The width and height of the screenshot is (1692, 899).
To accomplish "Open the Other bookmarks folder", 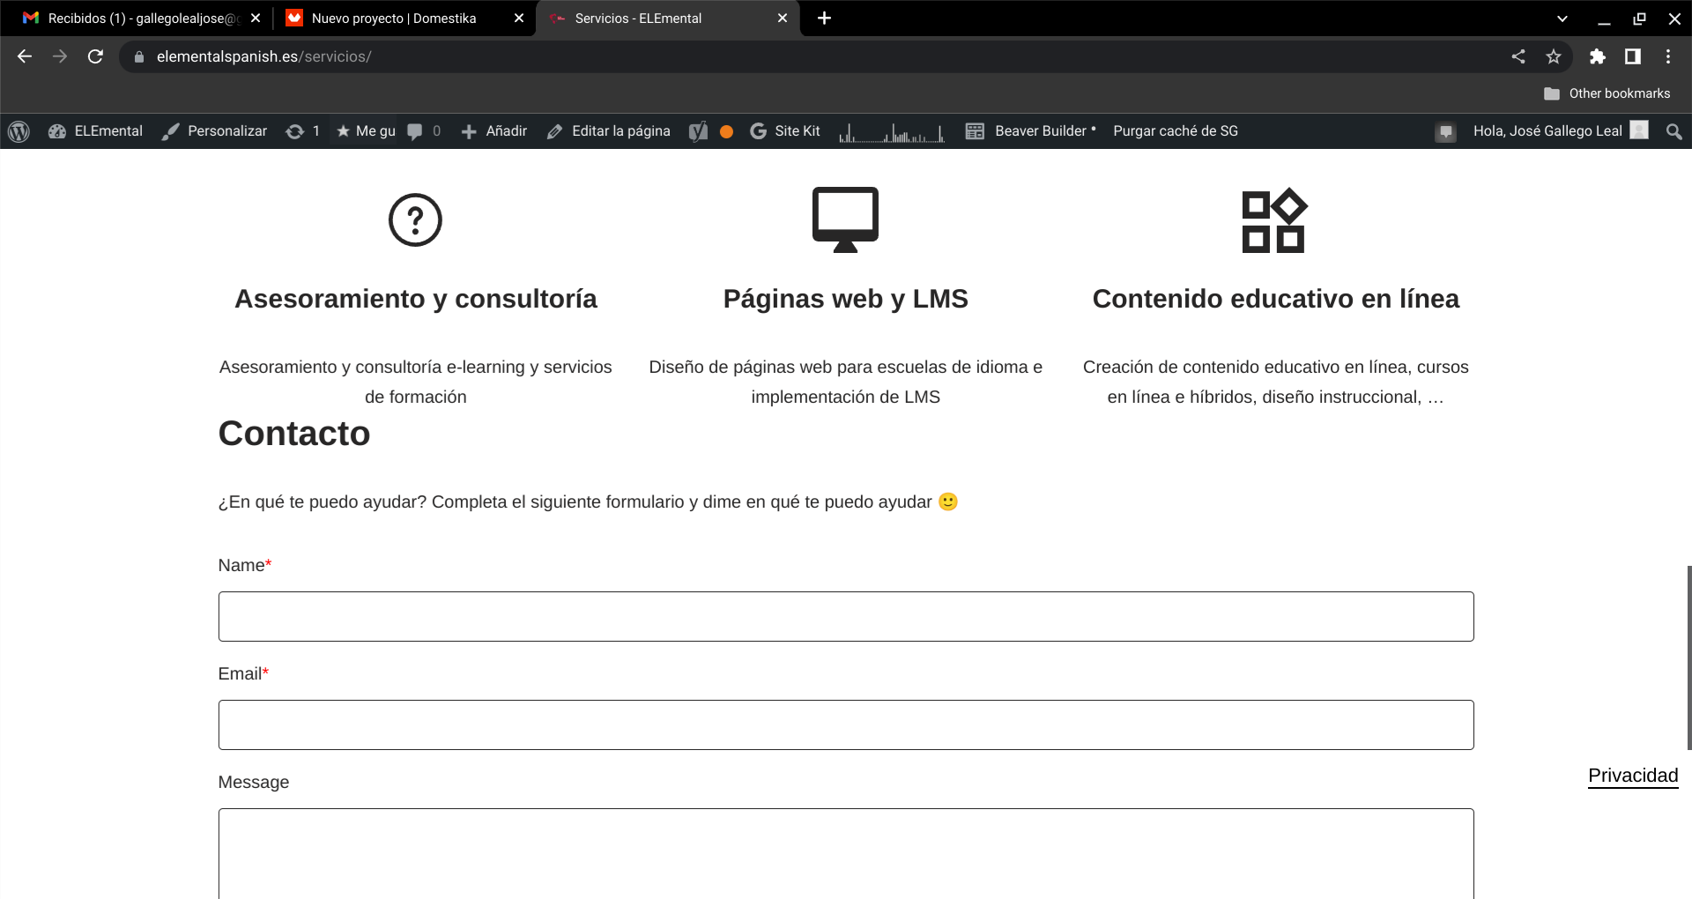I will click(x=1607, y=93).
